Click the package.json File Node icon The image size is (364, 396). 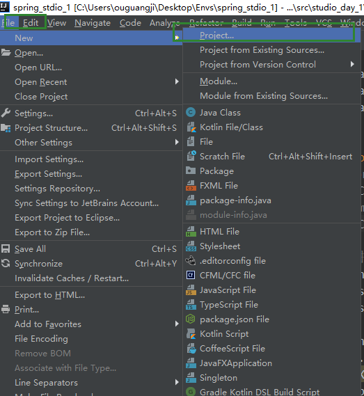191,319
